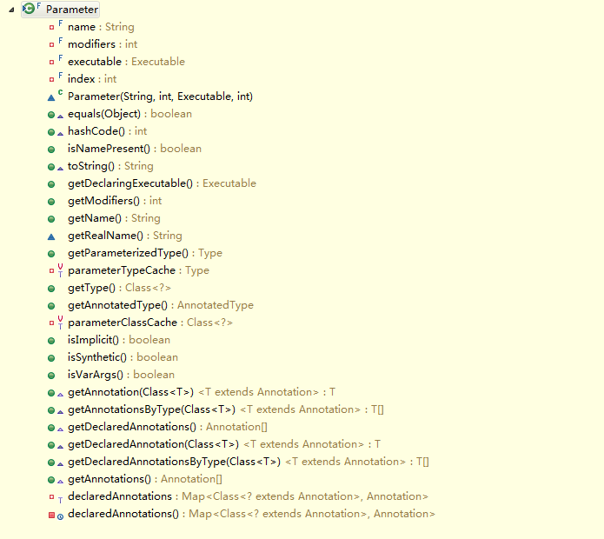604x539 pixels.
Task: Select getAnnotatedType() : AnnotatedType method
Action: click(161, 305)
